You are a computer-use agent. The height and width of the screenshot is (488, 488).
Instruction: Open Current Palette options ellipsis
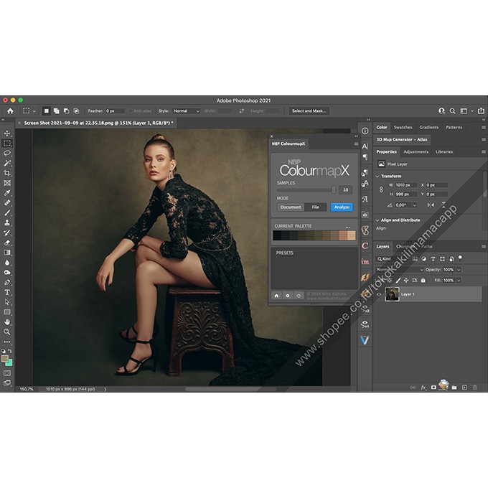(x=347, y=227)
